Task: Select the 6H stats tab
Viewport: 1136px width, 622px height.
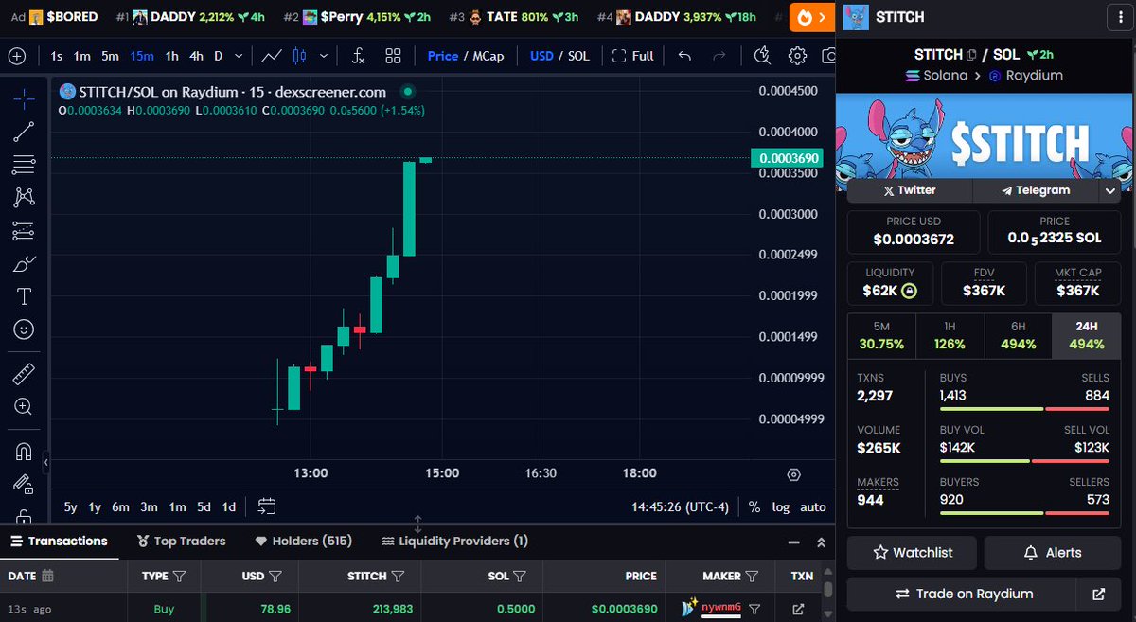Action: [x=1018, y=335]
